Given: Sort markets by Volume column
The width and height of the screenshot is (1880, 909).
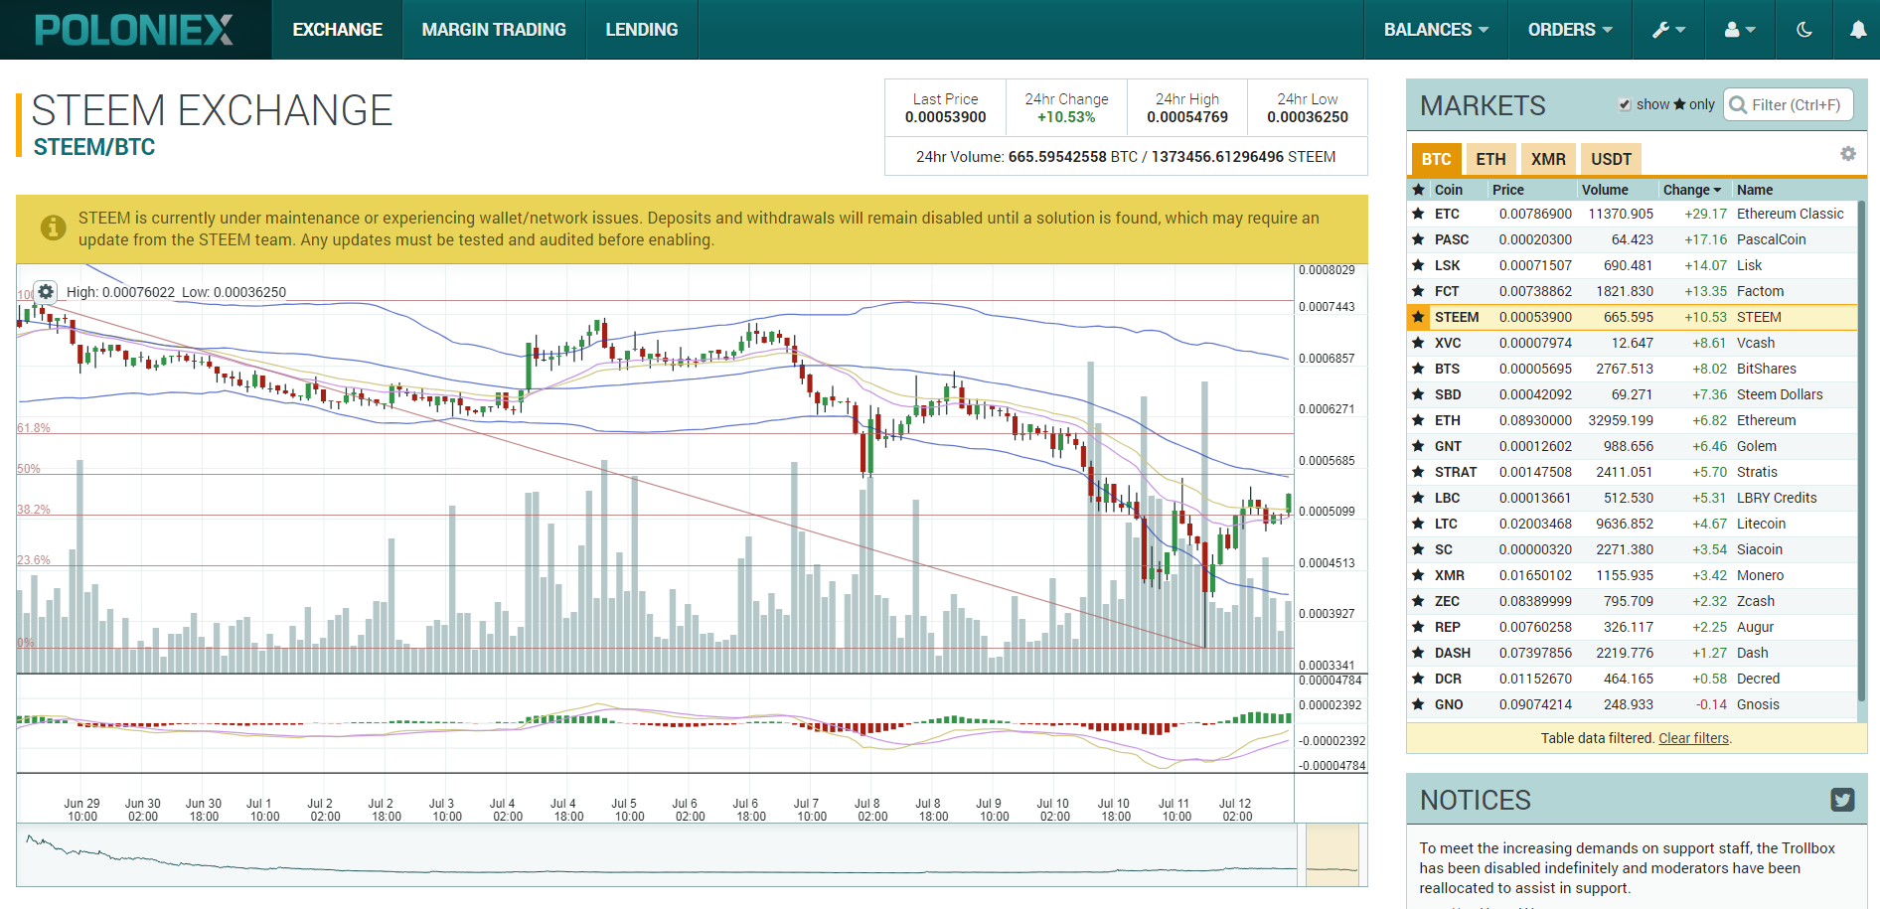Looking at the screenshot, I should (1605, 190).
